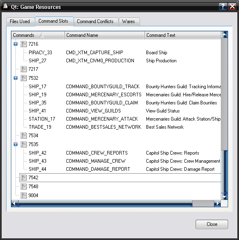Click COMMAND_MERCENARY_ATTACK command name
The image size is (239, 240).
[x=102, y=119]
